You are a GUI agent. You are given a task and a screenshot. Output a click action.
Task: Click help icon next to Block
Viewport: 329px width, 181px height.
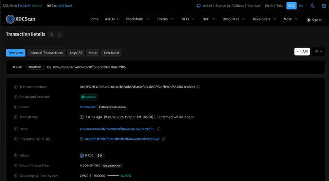pos(16,107)
